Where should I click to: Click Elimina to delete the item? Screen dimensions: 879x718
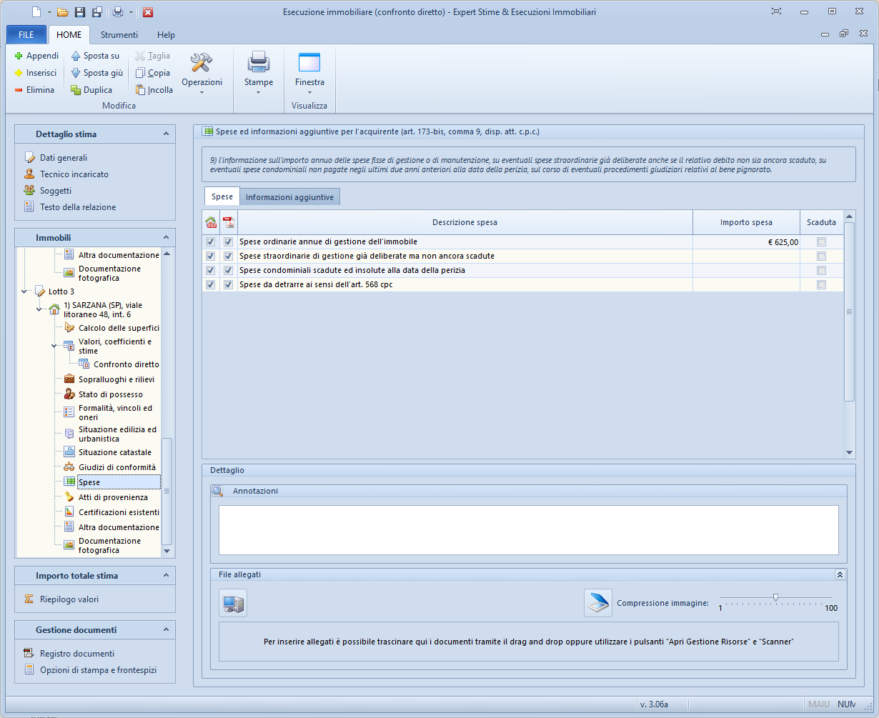[34, 90]
